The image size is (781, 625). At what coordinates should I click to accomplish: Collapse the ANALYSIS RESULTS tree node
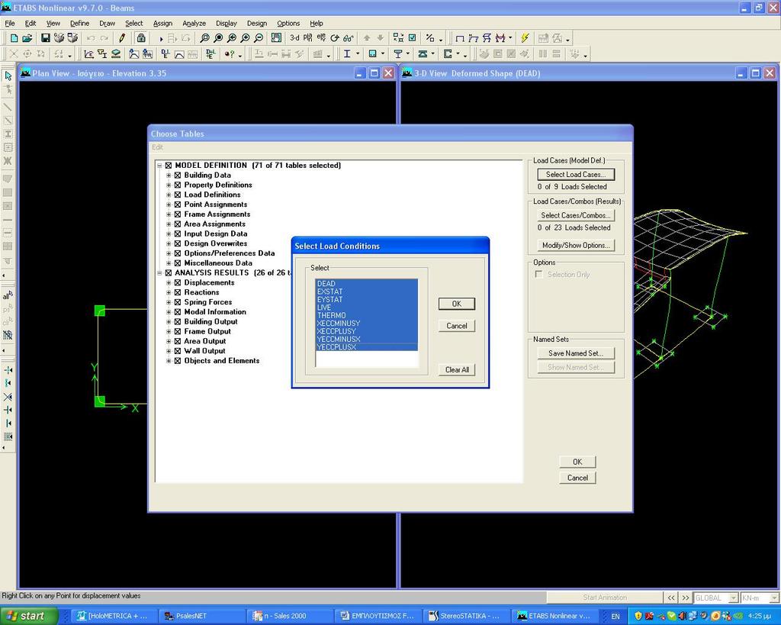pos(159,273)
